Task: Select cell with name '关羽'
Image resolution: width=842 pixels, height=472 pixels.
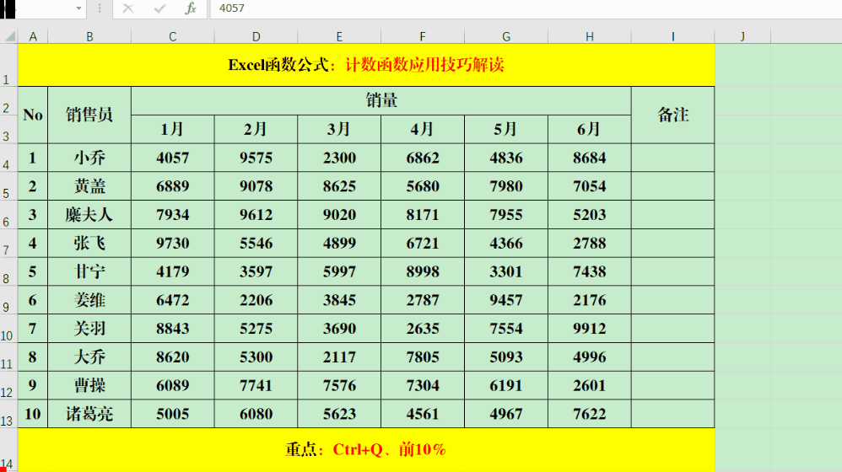Action: [x=89, y=328]
